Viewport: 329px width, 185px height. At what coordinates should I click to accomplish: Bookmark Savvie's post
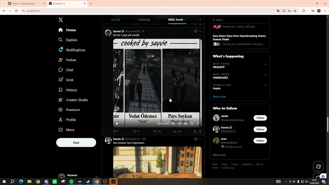pos(195,131)
